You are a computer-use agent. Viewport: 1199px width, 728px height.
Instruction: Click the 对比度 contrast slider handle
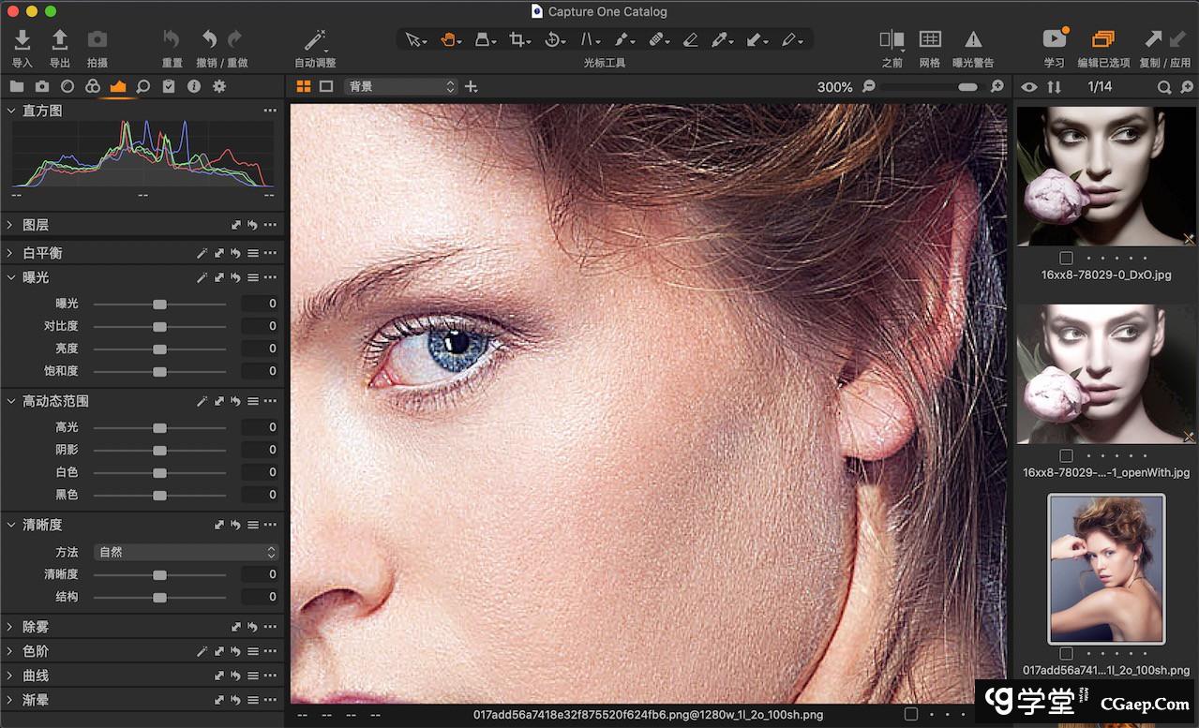(159, 326)
